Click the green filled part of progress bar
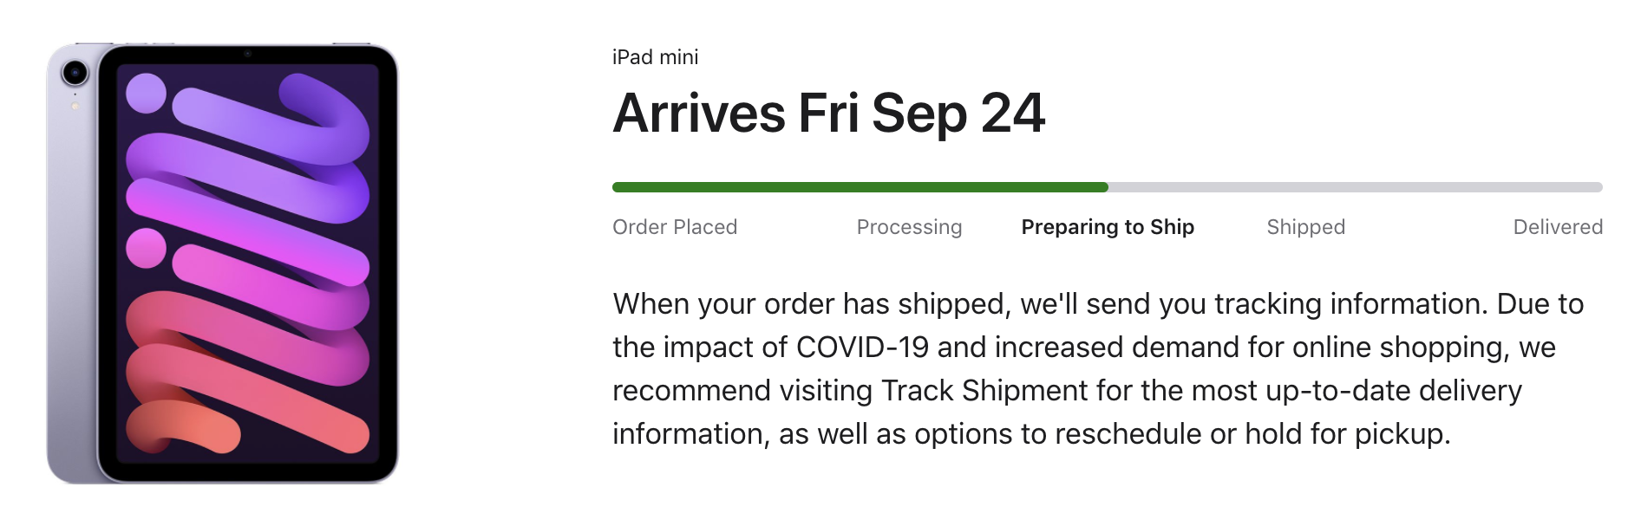Viewport: 1641px width, 520px height. (860, 187)
